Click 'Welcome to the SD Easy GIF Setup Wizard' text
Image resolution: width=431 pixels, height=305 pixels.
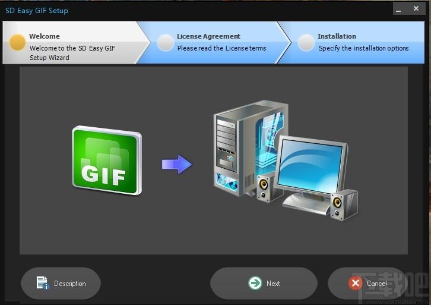pyautogui.click(x=72, y=53)
